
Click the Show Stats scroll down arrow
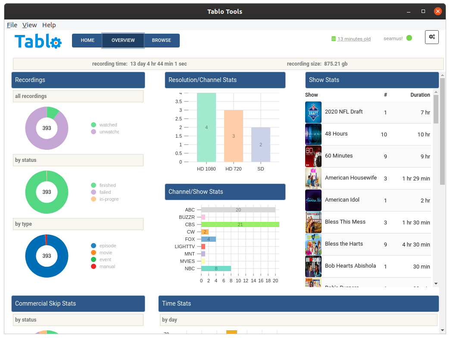tap(436, 284)
